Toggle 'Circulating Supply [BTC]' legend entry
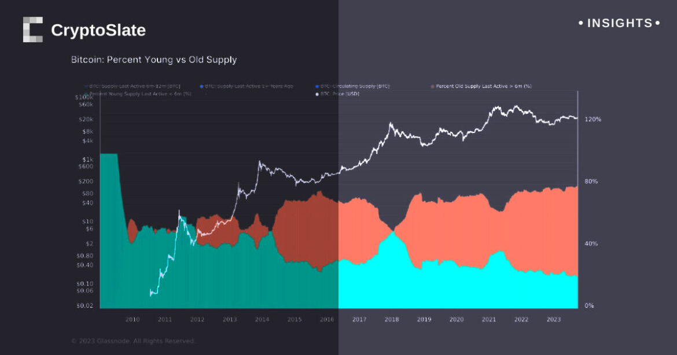Screen dimensions: 677x355 pyautogui.click(x=355, y=86)
